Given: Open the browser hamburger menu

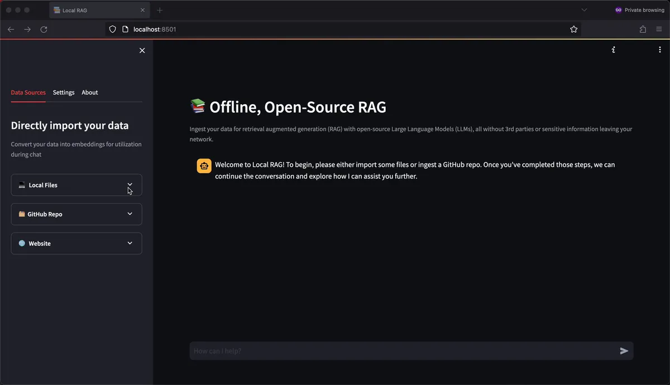Looking at the screenshot, I should point(659,29).
